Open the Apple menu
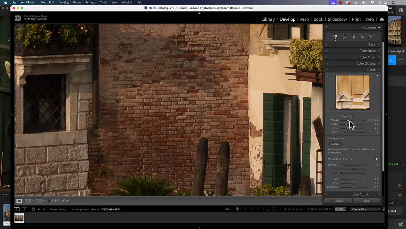Viewport: 406px width, 229px height. point(5,2)
